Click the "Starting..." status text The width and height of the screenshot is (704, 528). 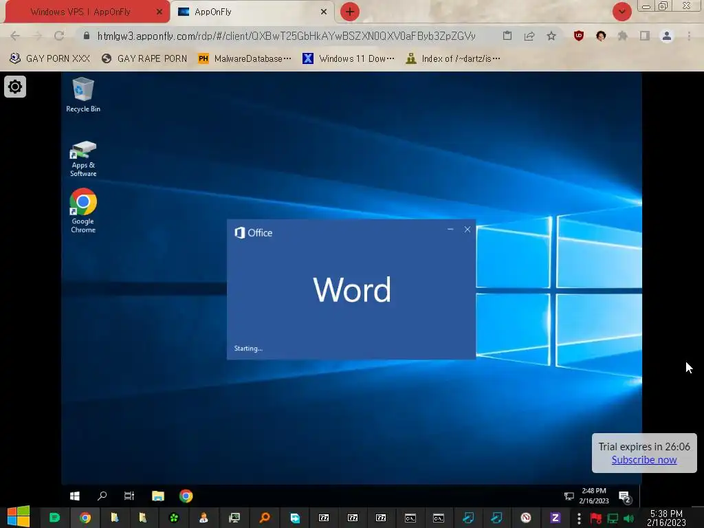248,349
